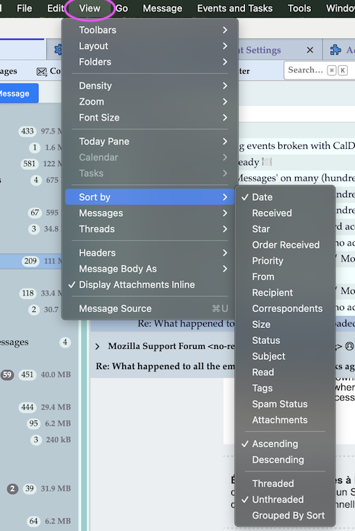The image size is (355, 531).
Task: Close the Account Settings tab
Action: point(310,50)
